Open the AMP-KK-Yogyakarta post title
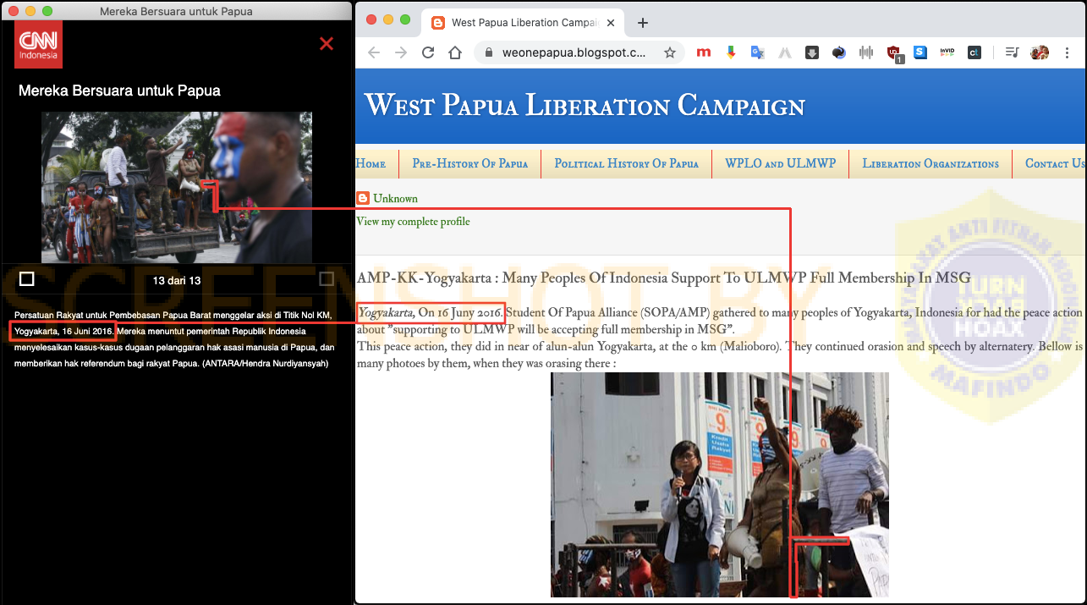The width and height of the screenshot is (1087, 605). pos(664,278)
